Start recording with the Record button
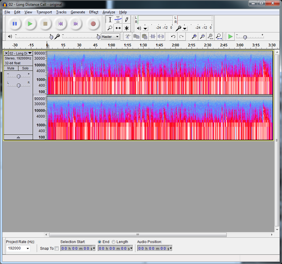This screenshot has height=264, width=282. pyautogui.click(x=93, y=24)
